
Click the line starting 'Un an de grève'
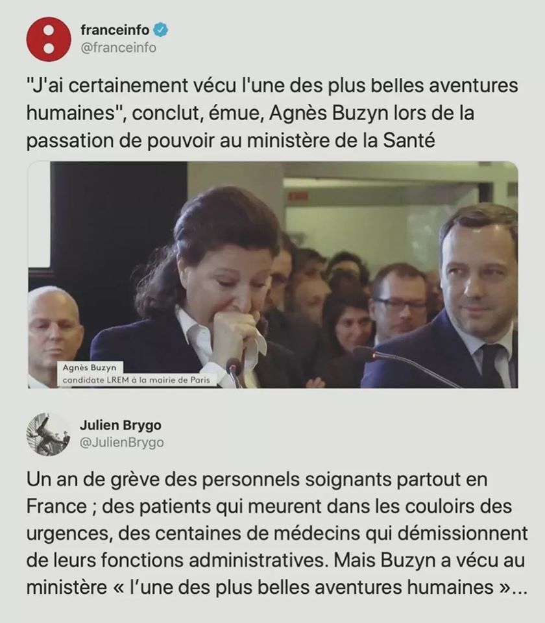(x=257, y=480)
